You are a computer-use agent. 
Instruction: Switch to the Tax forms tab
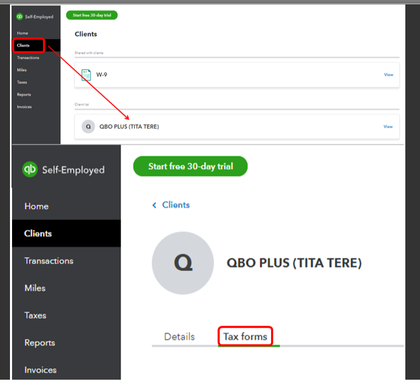[245, 337]
